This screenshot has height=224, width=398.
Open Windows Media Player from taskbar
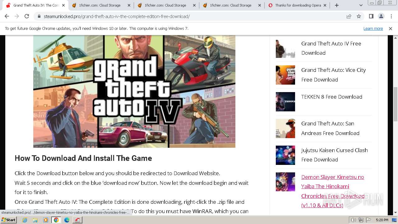tap(46, 220)
